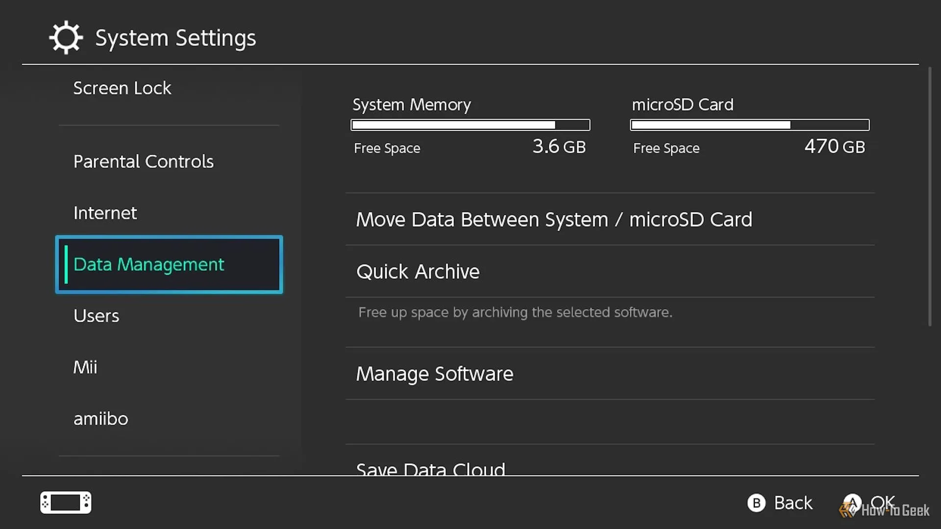The width and height of the screenshot is (941, 529).
Task: Click Free Space label under microSD Card
Action: click(x=667, y=148)
